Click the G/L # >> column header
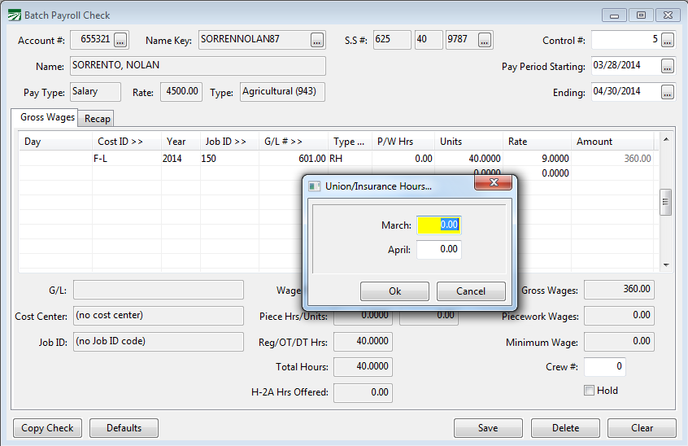 coord(283,142)
